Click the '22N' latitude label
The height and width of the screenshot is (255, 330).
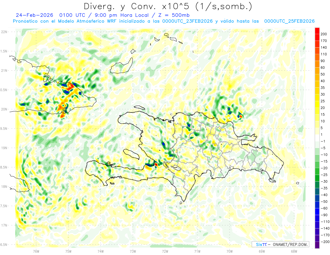coord(4,32)
